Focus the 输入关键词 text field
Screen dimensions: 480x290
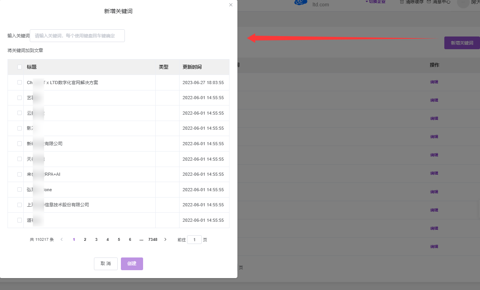[x=77, y=36]
